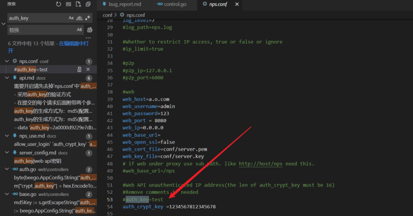Click web_open_ssl=false line

pos(148,142)
